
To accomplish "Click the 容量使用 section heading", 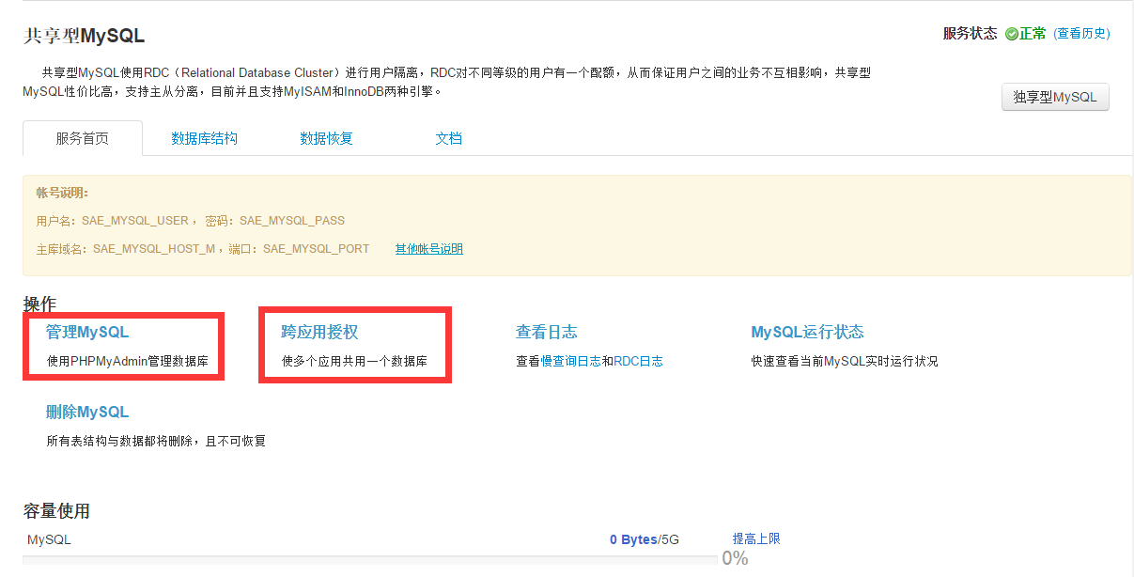I will point(56,511).
